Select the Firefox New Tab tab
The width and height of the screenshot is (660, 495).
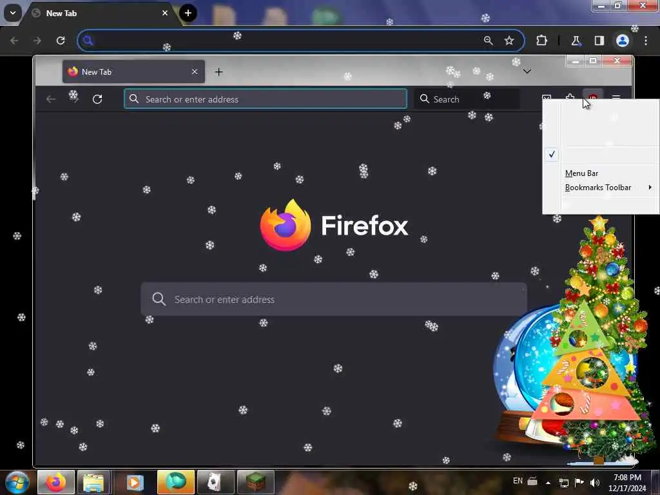click(x=133, y=72)
